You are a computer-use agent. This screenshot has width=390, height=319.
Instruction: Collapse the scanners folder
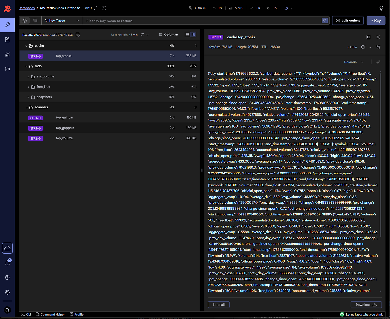26,107
